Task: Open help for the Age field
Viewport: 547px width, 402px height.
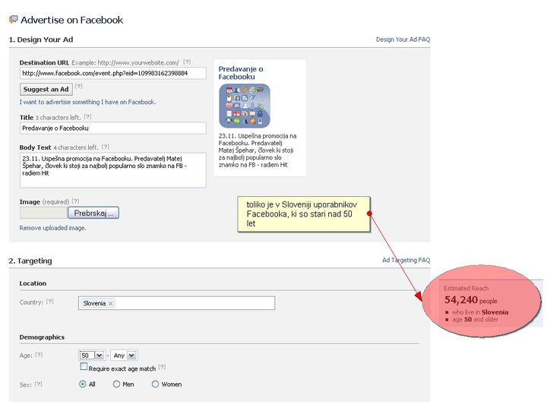Action: 39,355
